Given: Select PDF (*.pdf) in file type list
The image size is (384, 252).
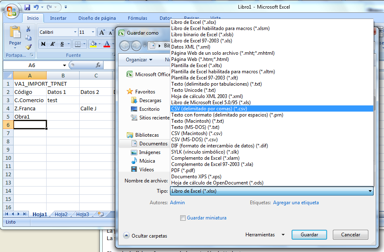Looking at the screenshot, I should [271, 170].
